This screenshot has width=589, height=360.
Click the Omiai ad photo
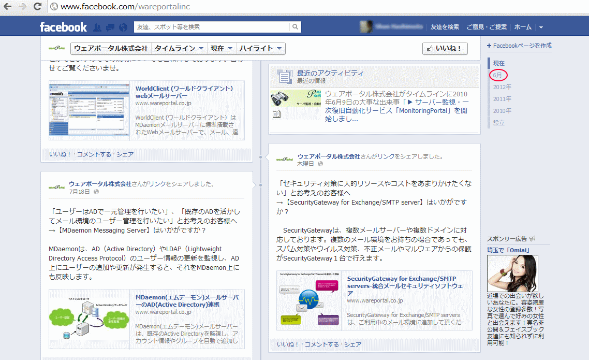[x=512, y=273]
